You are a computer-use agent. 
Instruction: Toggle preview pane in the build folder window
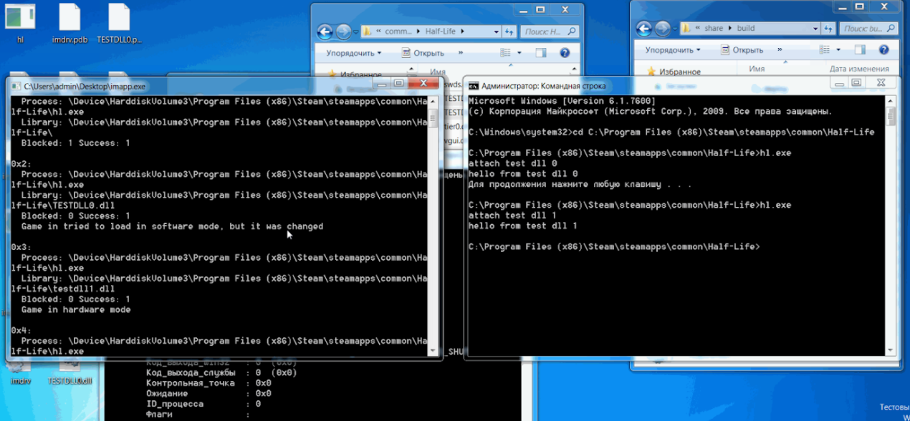pyautogui.click(x=860, y=50)
